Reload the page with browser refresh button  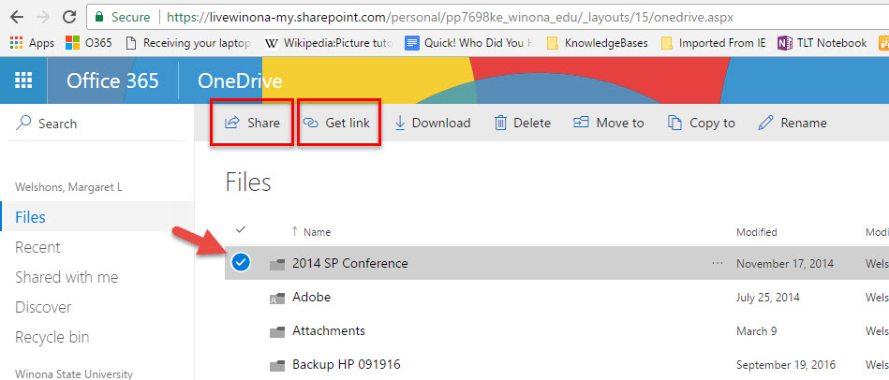click(69, 17)
